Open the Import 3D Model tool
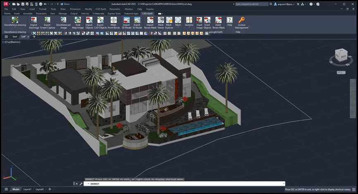This screenshot has height=194, width=358. pos(126,23)
